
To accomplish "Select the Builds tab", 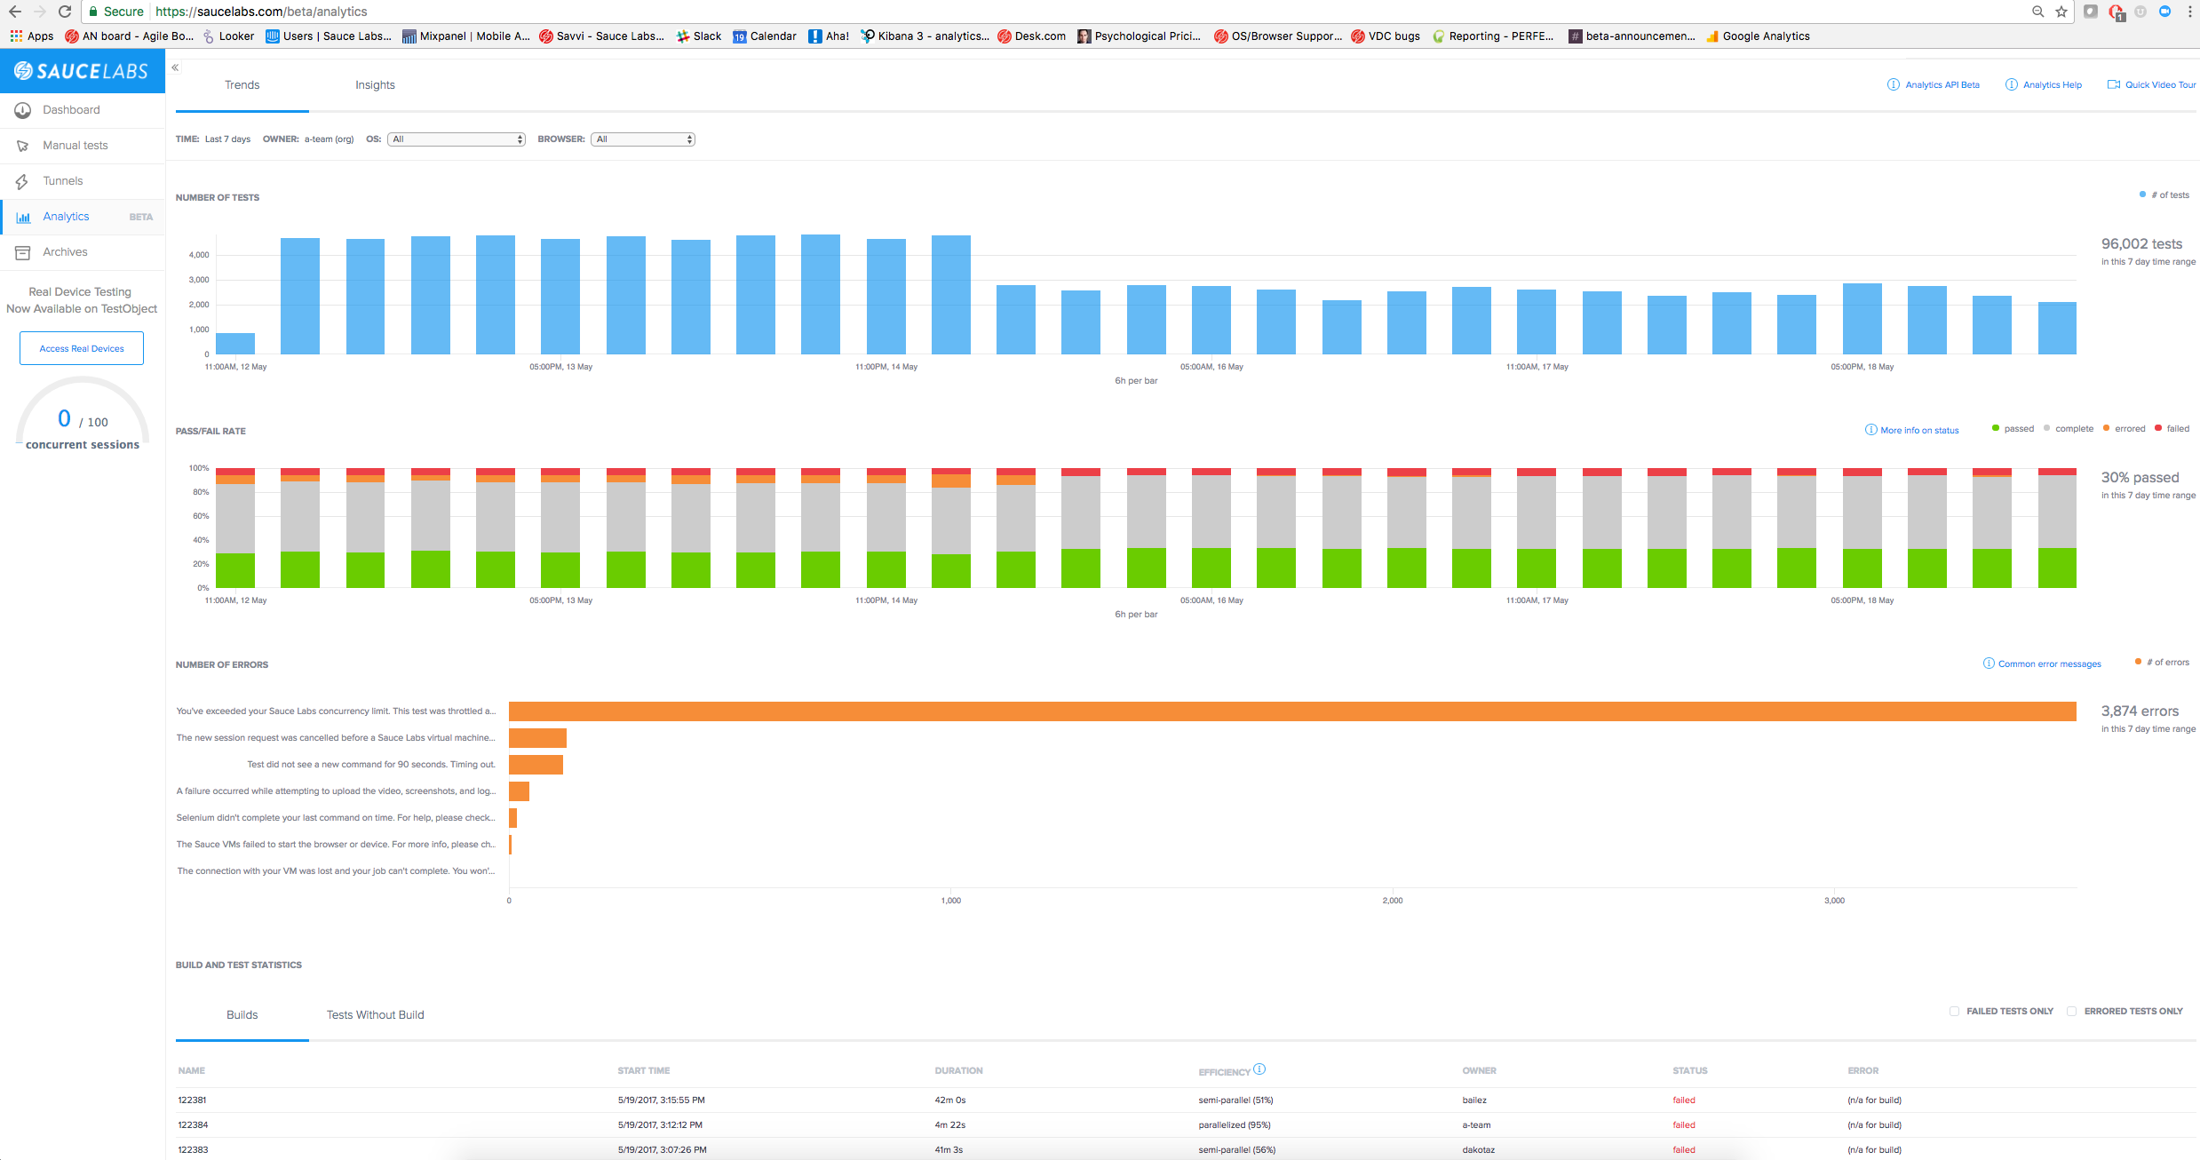I will (242, 1015).
